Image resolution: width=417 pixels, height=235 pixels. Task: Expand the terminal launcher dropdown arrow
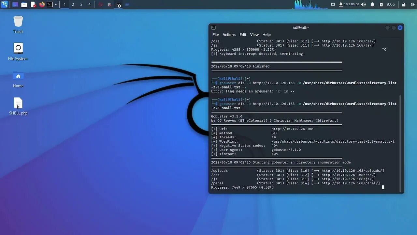(56, 5)
